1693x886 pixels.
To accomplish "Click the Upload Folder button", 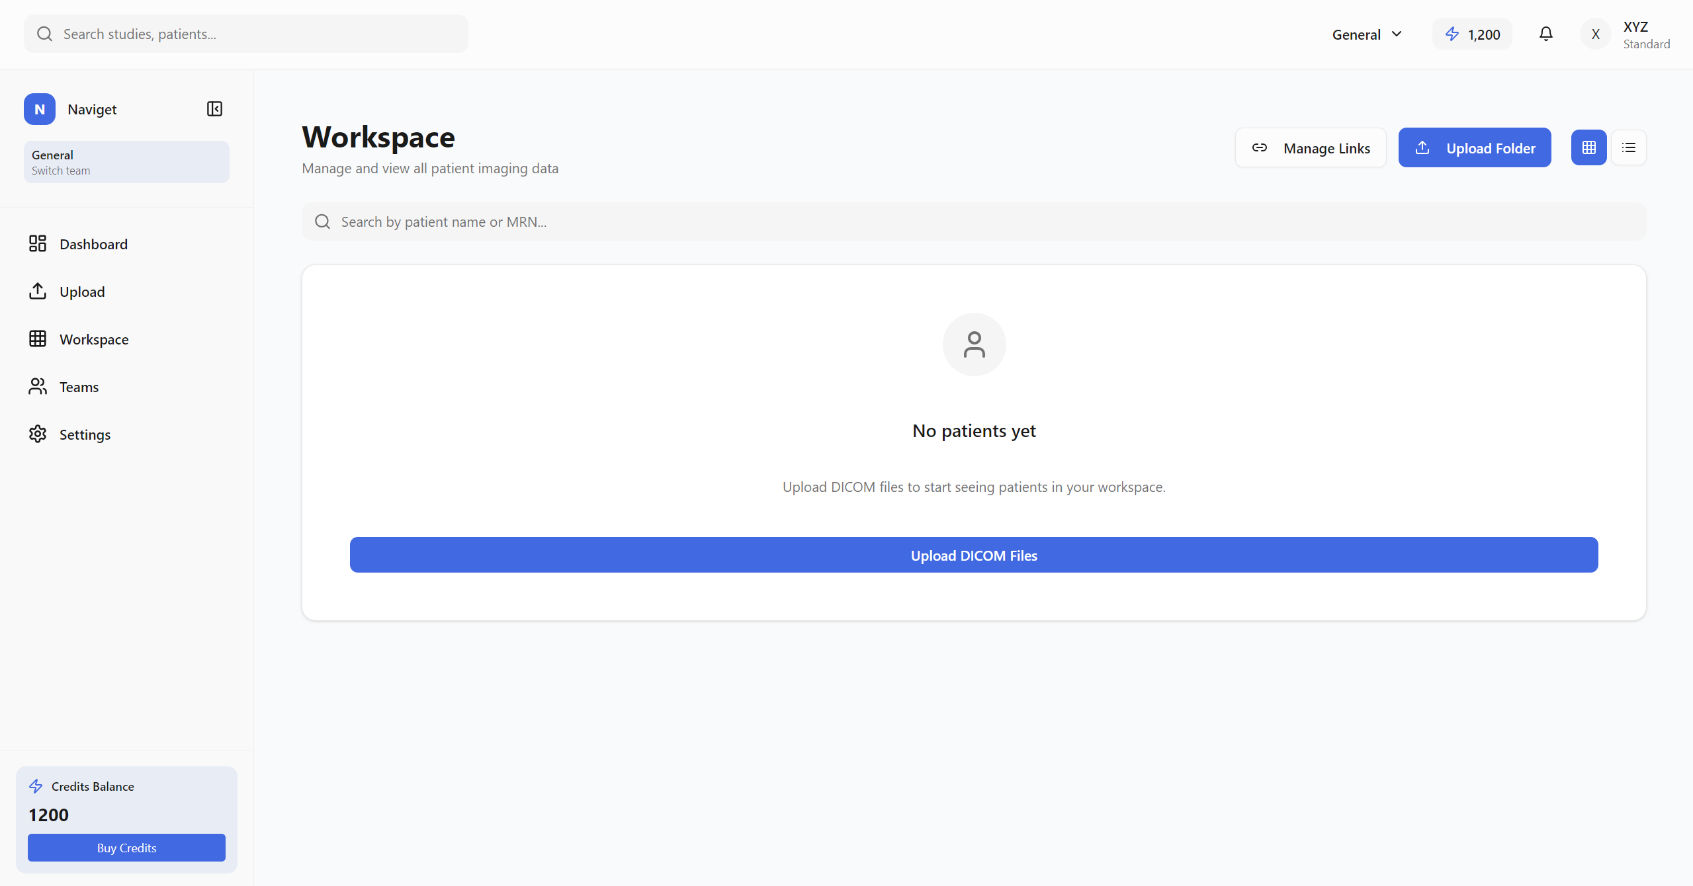I will [1475, 147].
